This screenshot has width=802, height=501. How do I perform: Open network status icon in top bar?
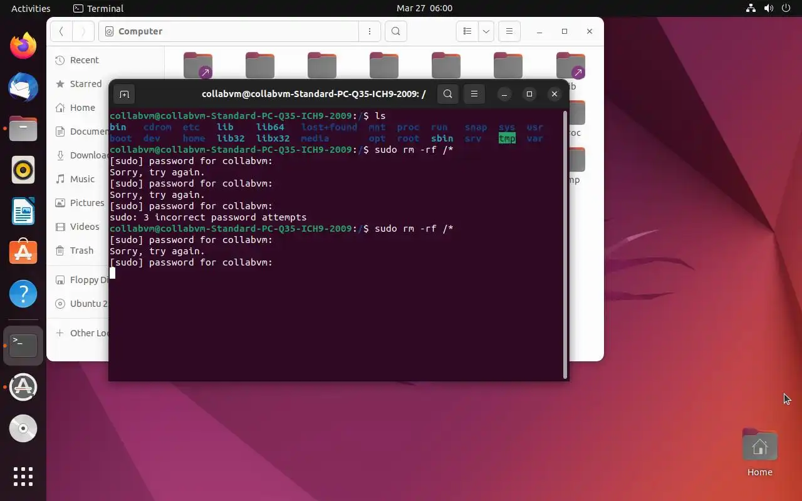pyautogui.click(x=751, y=8)
